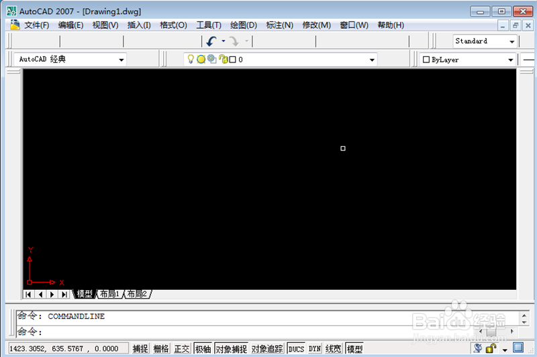Minimize the Drawing1.dwg document window
The image size is (537, 357).
click(x=502, y=25)
